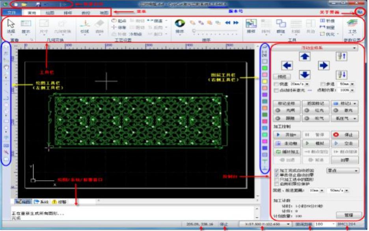Select the 选择 arrow tool in the ribbon
The image size is (369, 231).
[11, 26]
